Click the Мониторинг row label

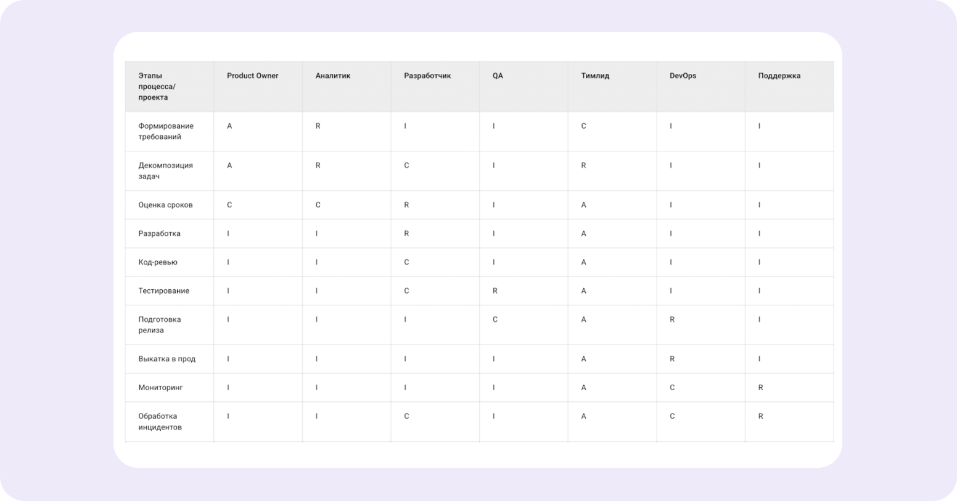[160, 388]
